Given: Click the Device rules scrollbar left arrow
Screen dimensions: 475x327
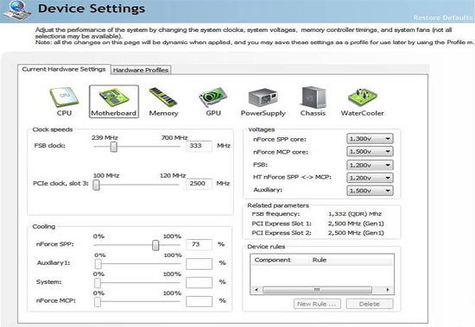Looking at the screenshot, I should point(256,290).
